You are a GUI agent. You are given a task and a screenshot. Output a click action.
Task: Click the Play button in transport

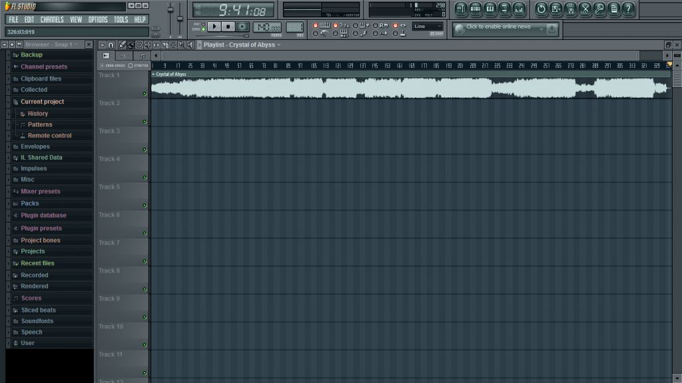214,27
